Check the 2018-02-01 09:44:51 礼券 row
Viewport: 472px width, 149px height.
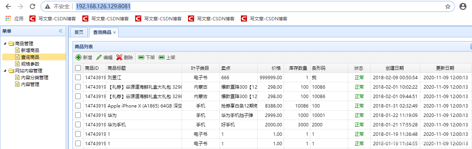pyautogui.click(x=78, y=96)
